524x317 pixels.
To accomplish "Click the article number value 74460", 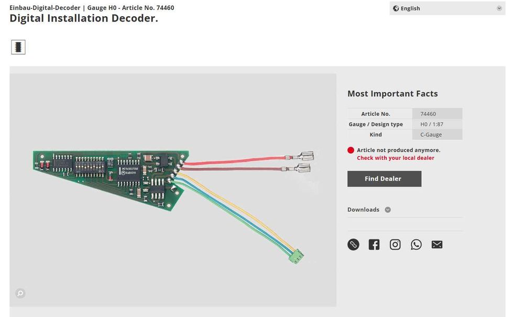I will pos(428,114).
